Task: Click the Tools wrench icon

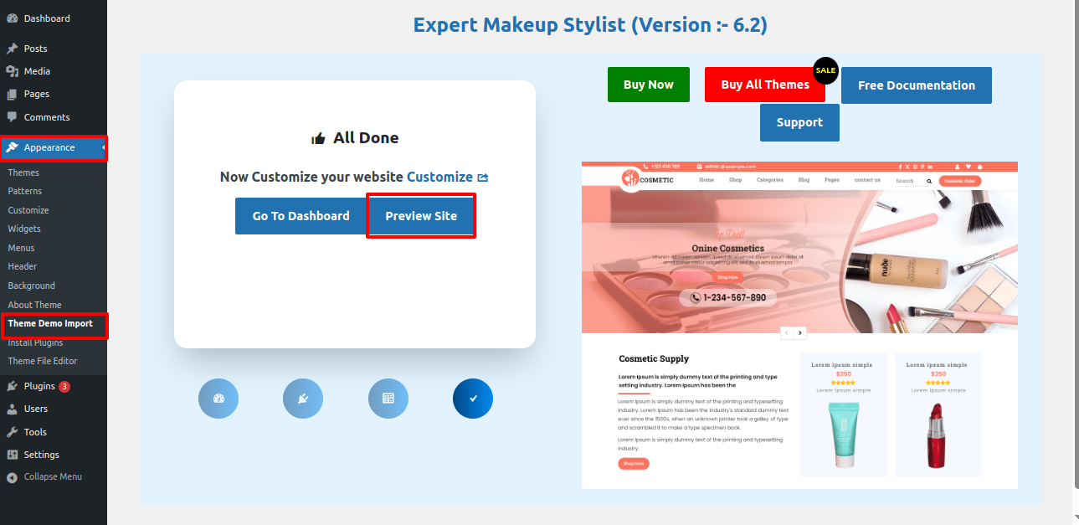Action: click(x=12, y=432)
